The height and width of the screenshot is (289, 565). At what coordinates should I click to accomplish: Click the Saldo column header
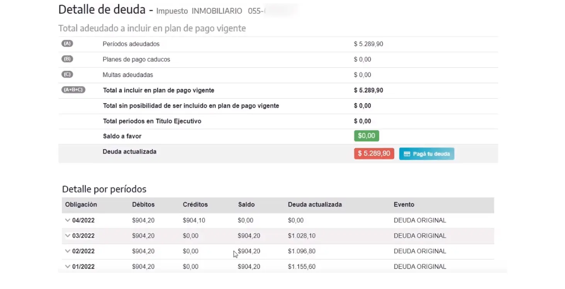pos(246,205)
